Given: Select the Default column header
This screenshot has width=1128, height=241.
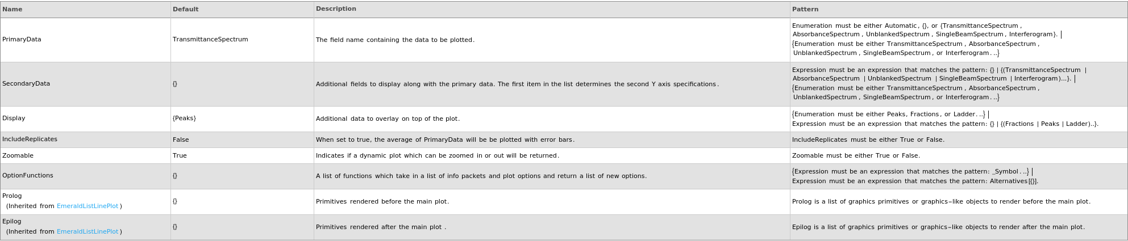Looking at the screenshot, I should (186, 10).
